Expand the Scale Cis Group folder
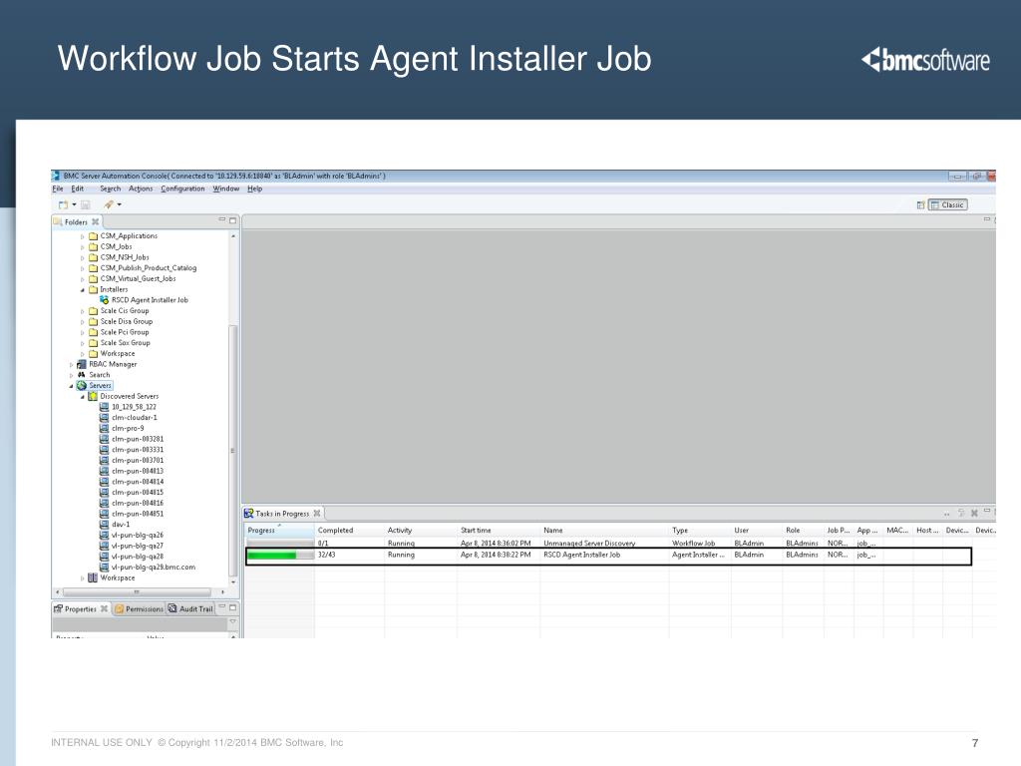The height and width of the screenshot is (766, 1021). tap(82, 311)
